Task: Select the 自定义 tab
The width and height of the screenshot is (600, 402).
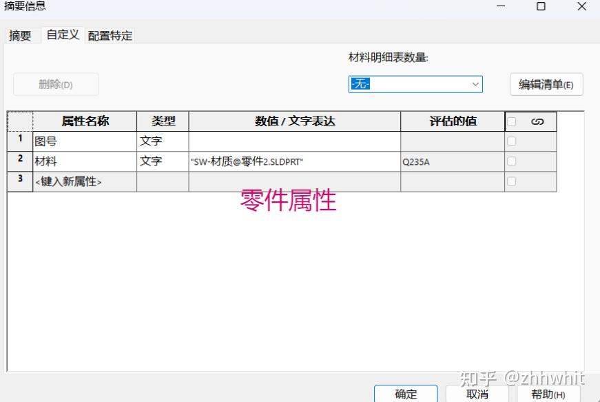Action: [63, 35]
